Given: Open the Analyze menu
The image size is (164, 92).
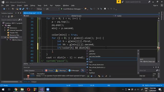Looking at the screenshot, I should [58, 5].
